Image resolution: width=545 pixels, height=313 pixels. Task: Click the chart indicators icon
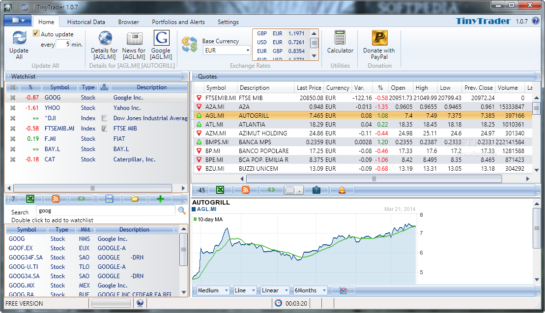click(344, 290)
